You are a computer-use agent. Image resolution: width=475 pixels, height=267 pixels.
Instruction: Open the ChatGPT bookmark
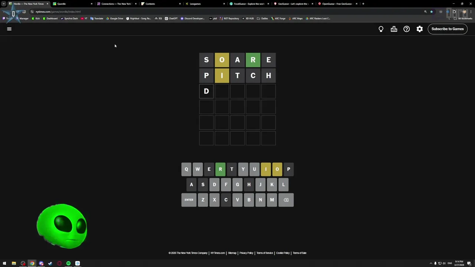pyautogui.click(x=171, y=18)
